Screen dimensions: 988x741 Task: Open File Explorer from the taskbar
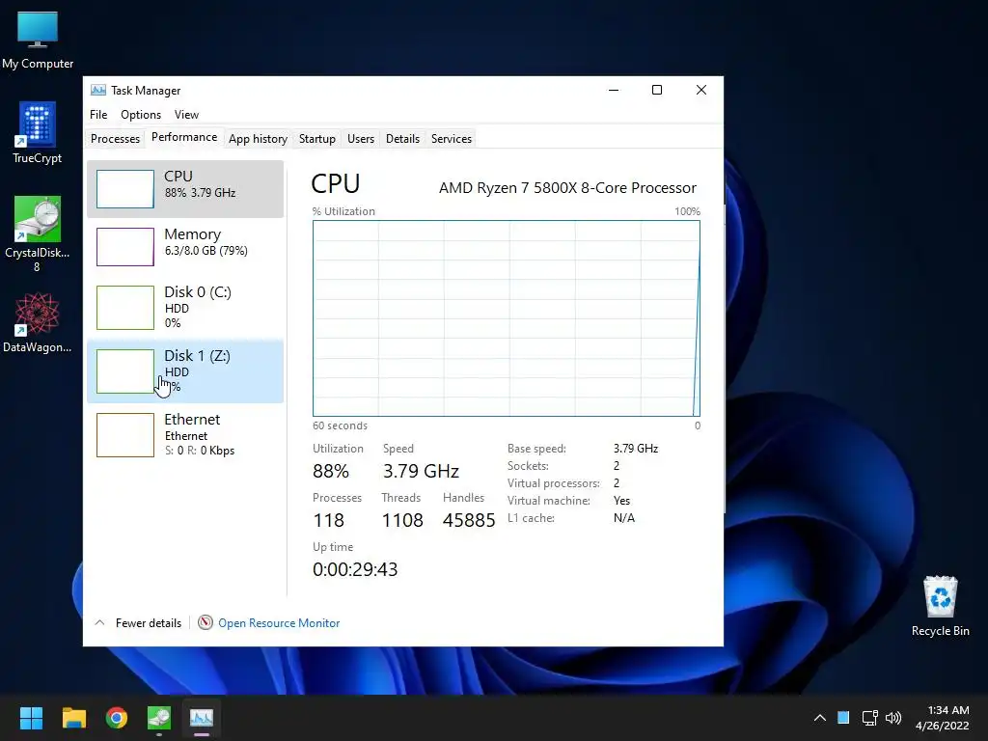73,718
